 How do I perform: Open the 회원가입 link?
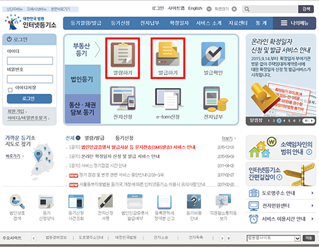pyautogui.click(x=16, y=111)
